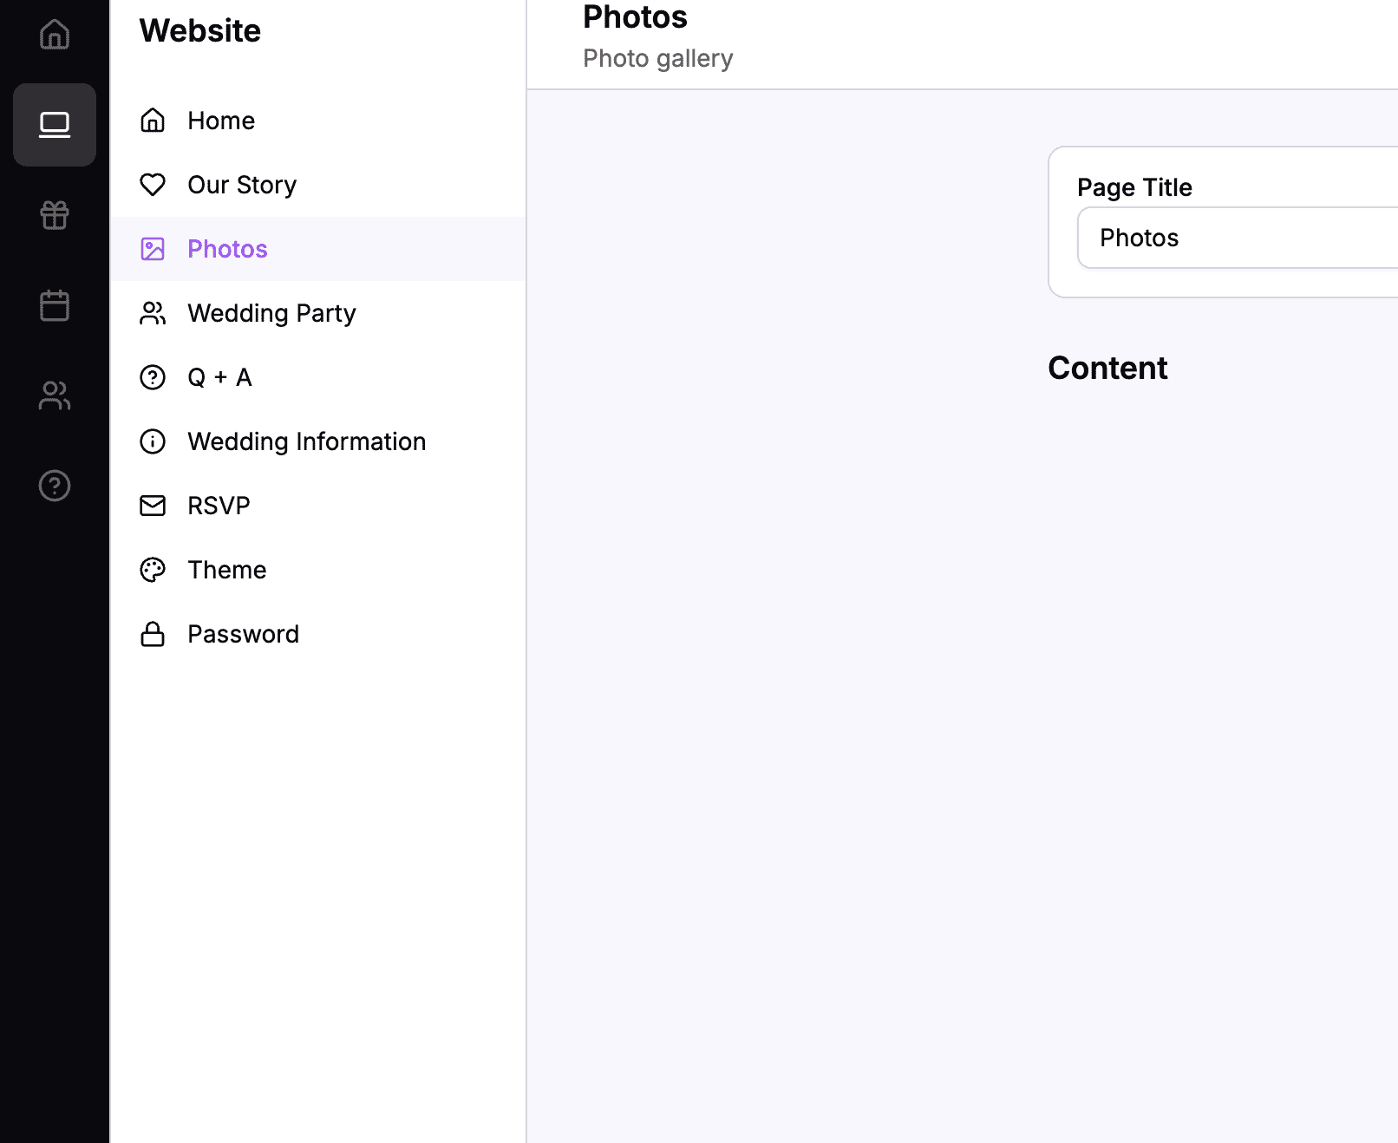Click inside the Page Title input
The image size is (1398, 1143).
1231,238
